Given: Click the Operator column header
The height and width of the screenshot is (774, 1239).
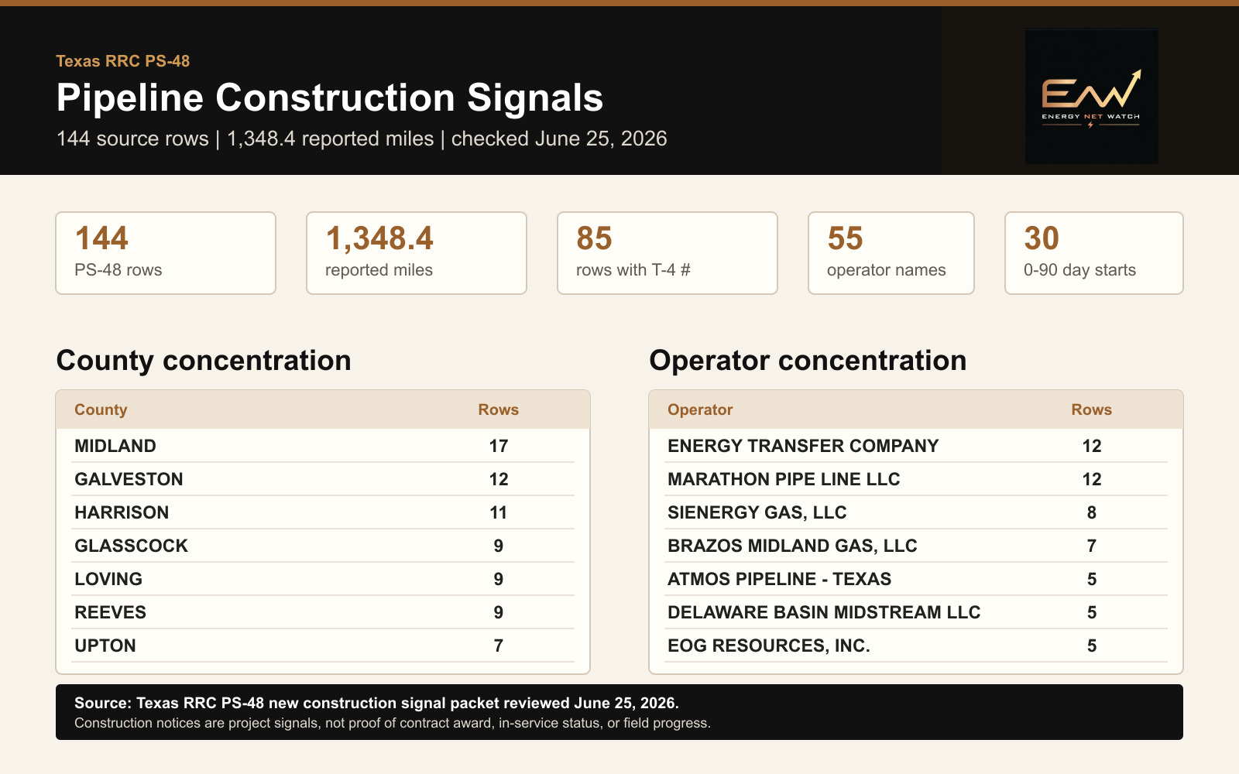Looking at the screenshot, I should click(700, 409).
